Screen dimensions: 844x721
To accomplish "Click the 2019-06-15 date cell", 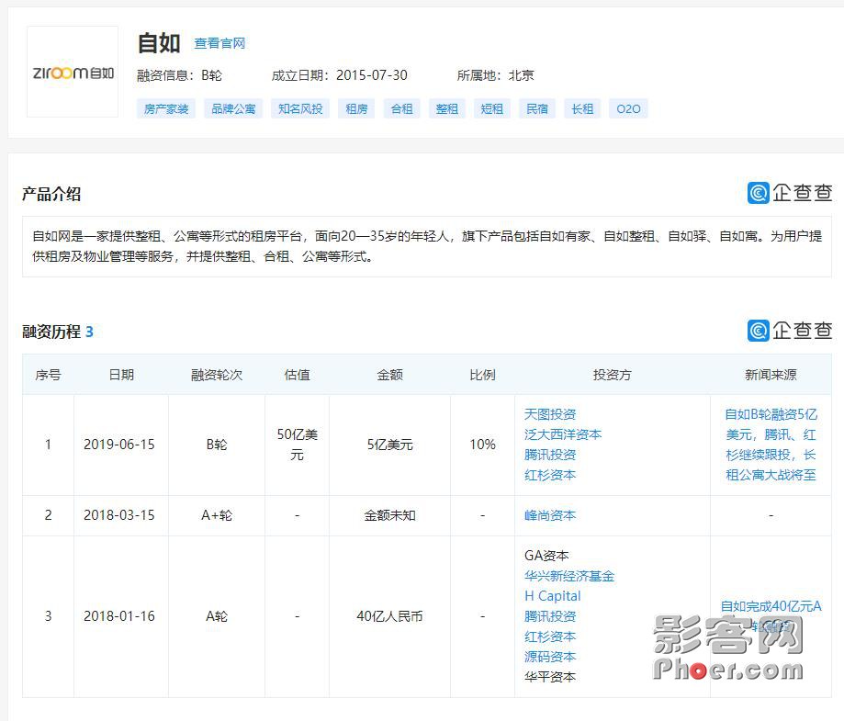I will pyautogui.click(x=119, y=445).
